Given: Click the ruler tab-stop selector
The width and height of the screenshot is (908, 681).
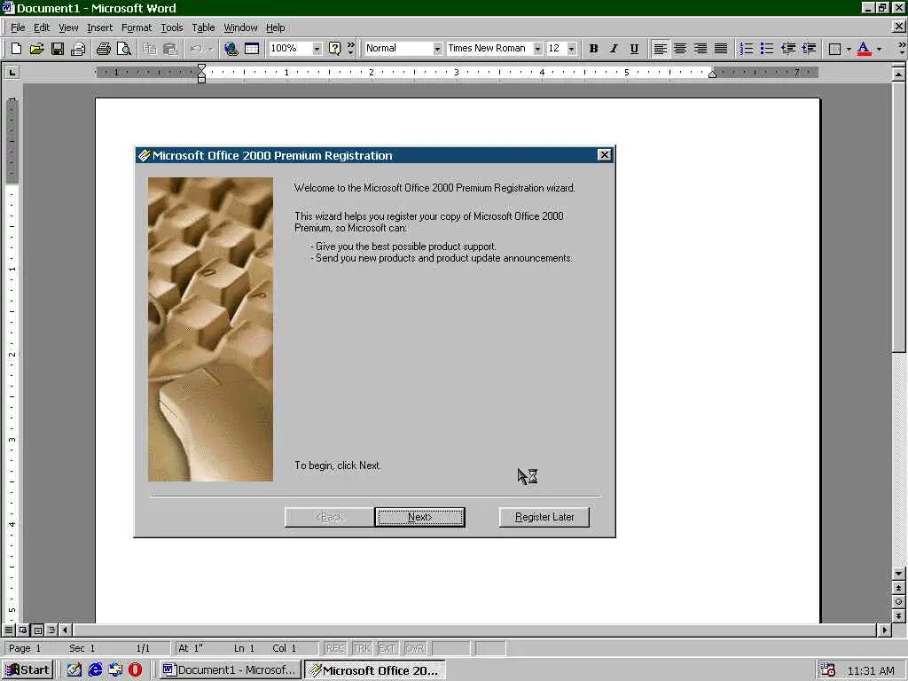Looking at the screenshot, I should (x=12, y=73).
